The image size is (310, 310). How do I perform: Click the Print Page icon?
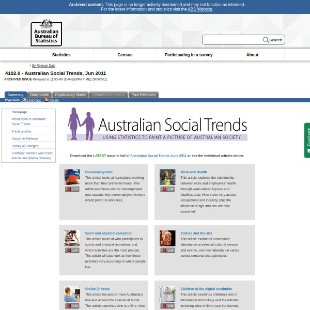pos(24,100)
